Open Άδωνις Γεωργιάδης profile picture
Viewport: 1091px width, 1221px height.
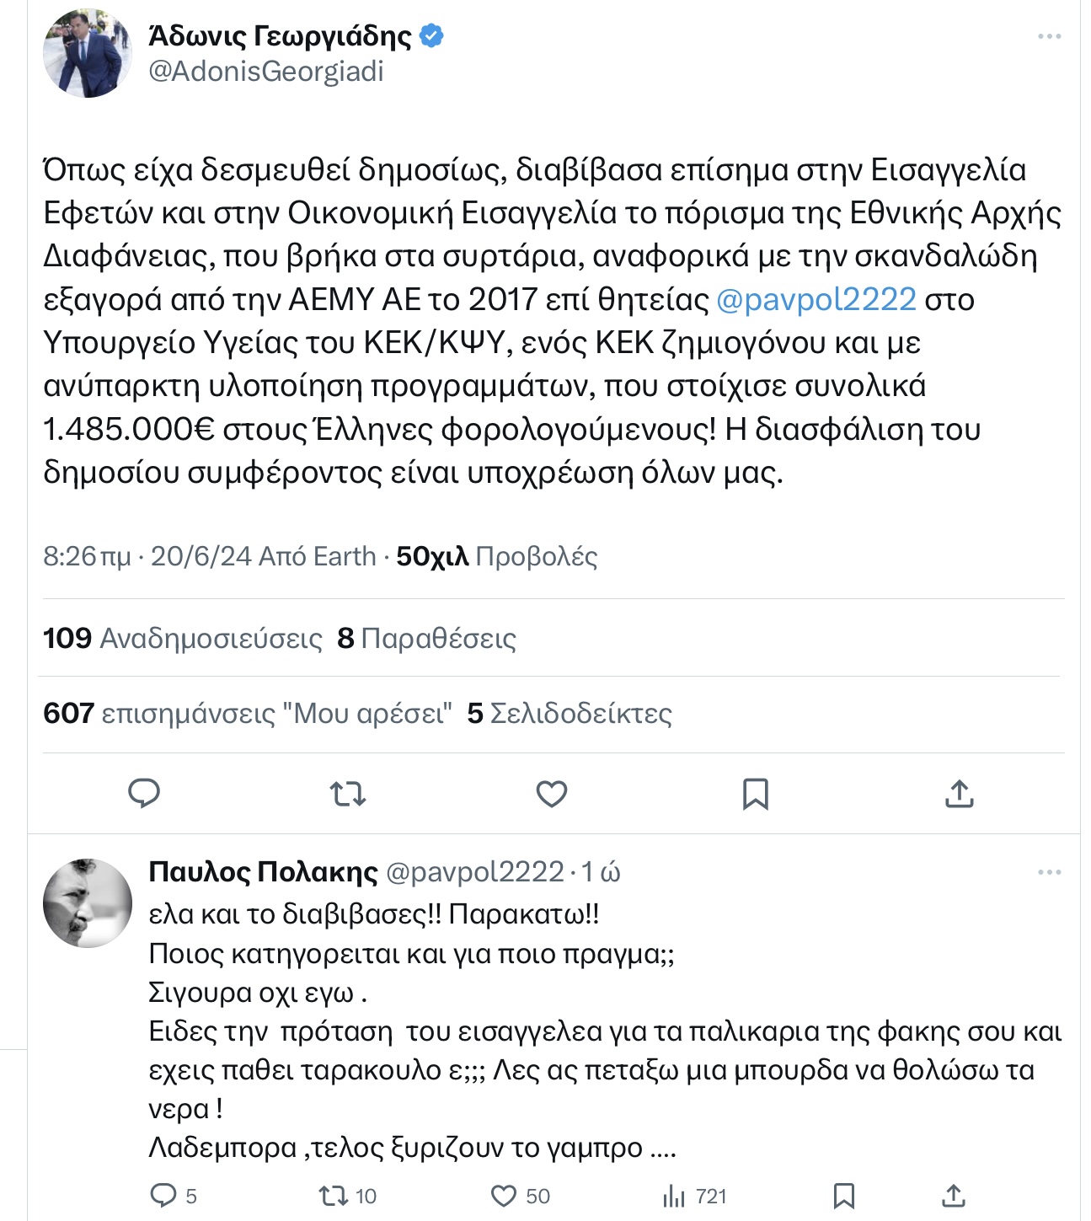pos(88,53)
